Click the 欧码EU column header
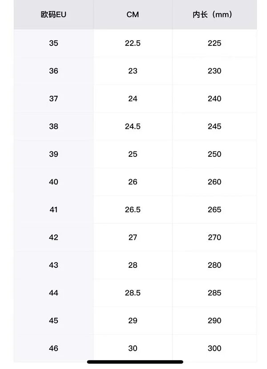The image size is (267, 369). pos(53,15)
